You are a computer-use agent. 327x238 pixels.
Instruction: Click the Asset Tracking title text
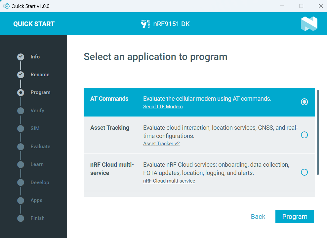coord(110,128)
